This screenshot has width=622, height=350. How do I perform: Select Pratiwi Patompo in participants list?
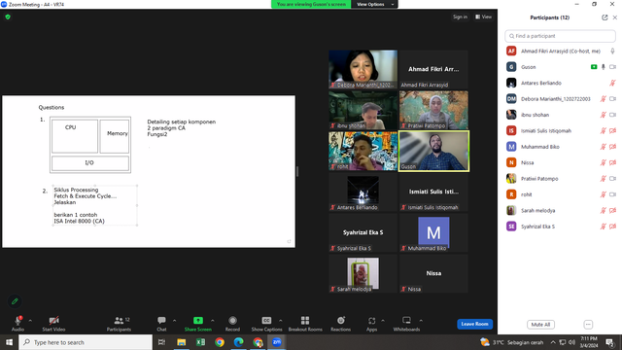click(560, 179)
